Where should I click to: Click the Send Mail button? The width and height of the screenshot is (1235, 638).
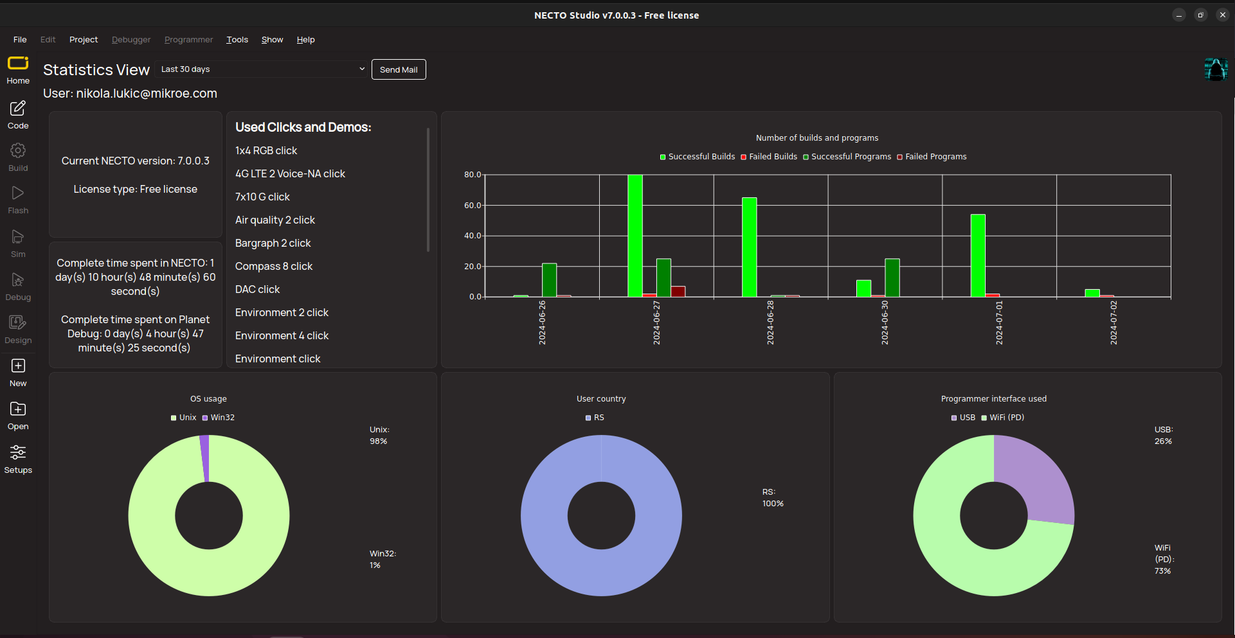coord(399,69)
